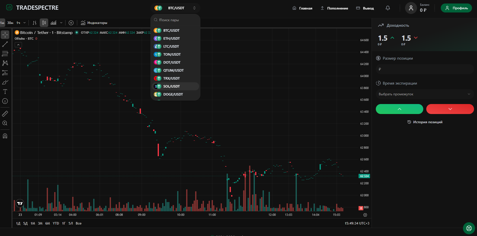
Task: Open История позиций
Action: [x=425, y=122]
